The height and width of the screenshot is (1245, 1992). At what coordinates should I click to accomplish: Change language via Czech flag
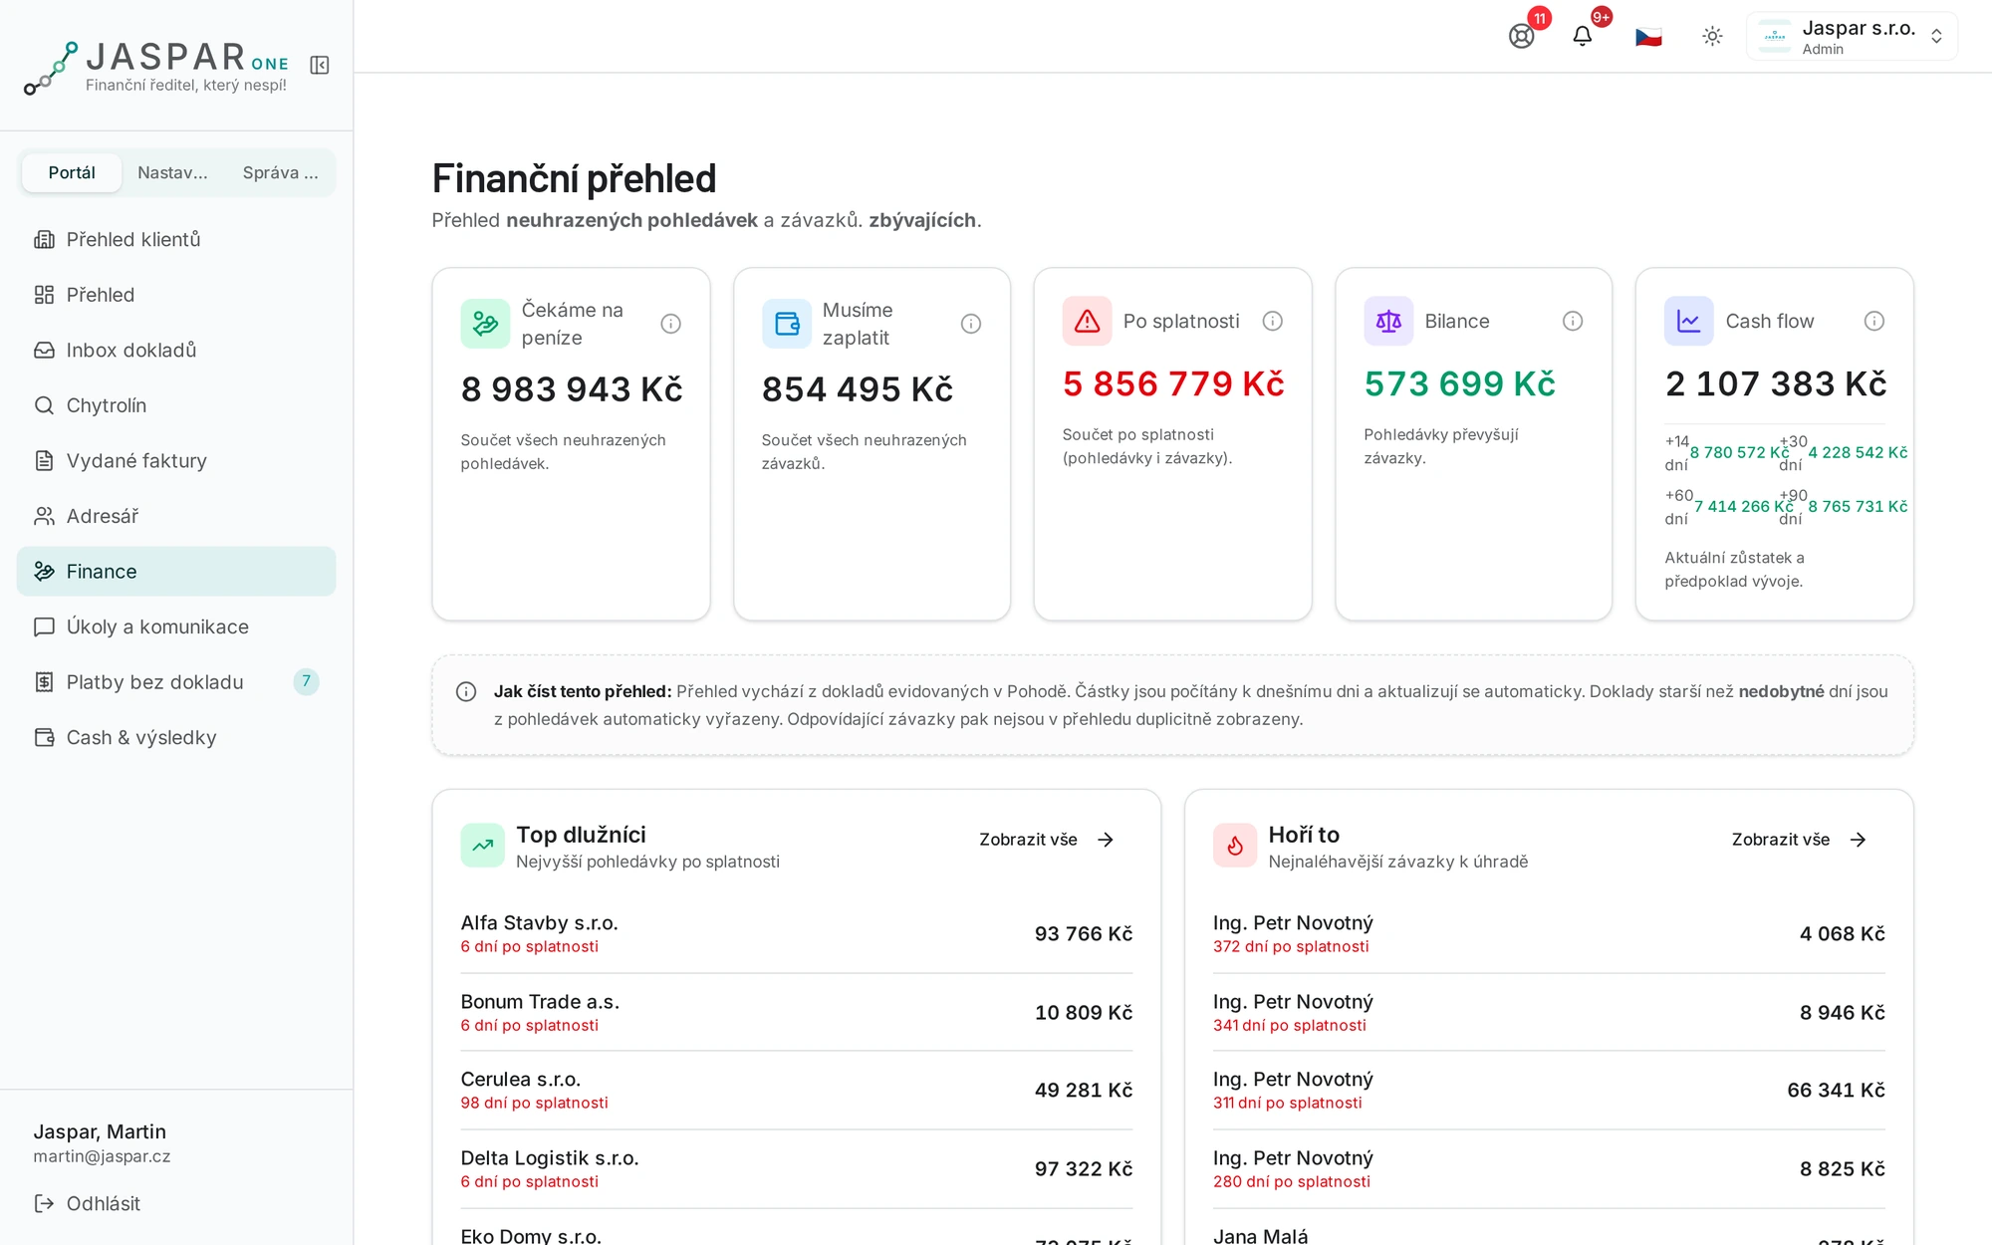pyautogui.click(x=1648, y=37)
